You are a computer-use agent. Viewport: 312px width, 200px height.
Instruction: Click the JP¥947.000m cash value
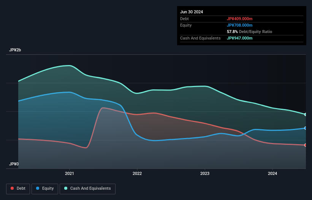click(x=239, y=38)
